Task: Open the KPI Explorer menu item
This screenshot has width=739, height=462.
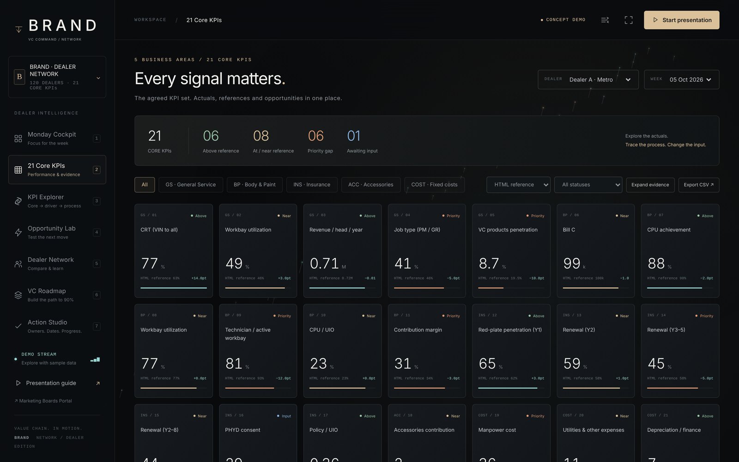Action: (x=57, y=201)
